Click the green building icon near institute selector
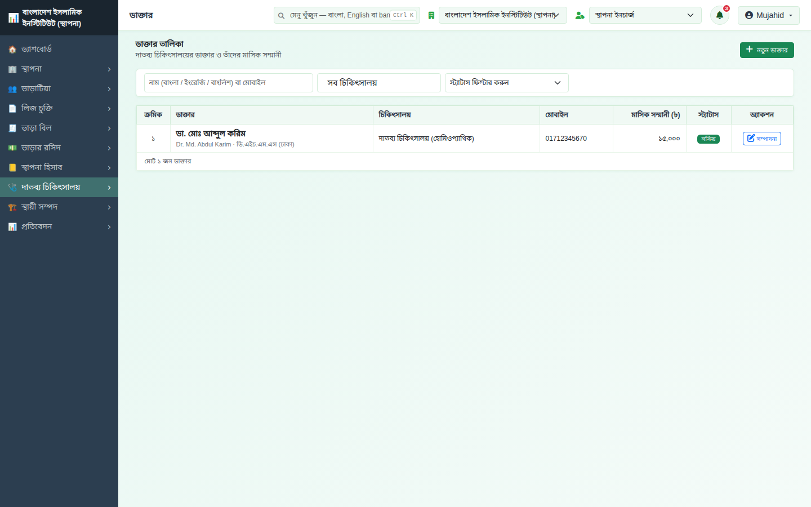 (431, 15)
